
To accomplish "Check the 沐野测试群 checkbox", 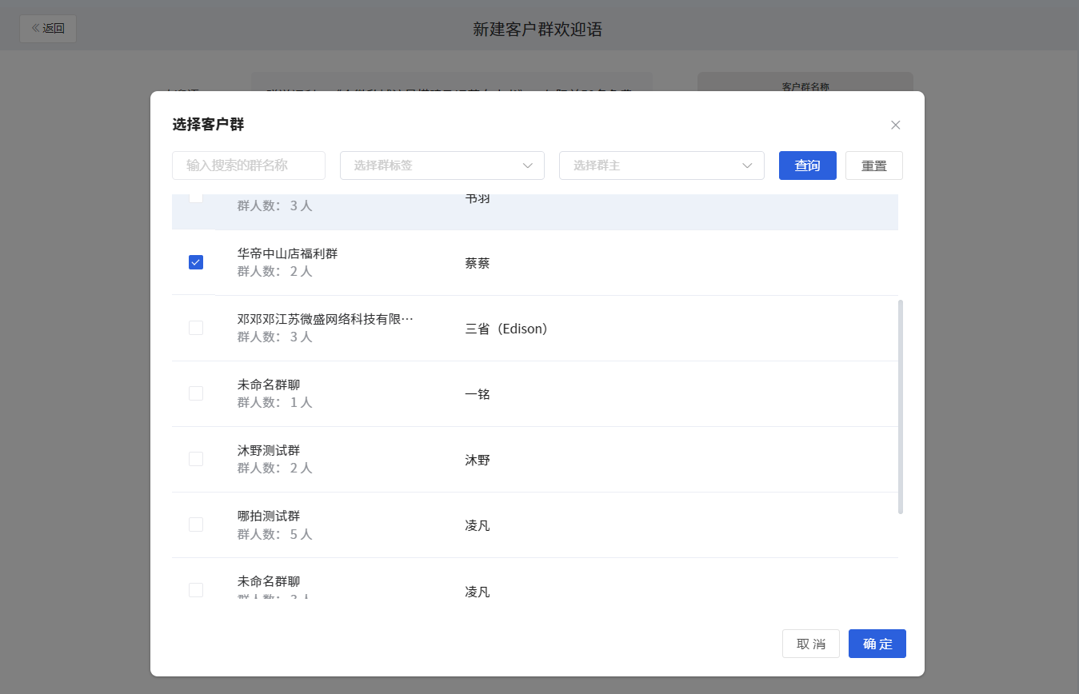I will [x=196, y=459].
